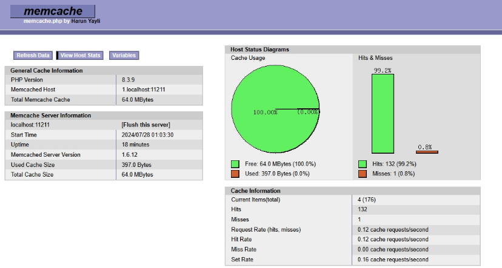This screenshot has width=502, height=268.
Task: Click green Free legend color swatch
Action: click(x=235, y=164)
